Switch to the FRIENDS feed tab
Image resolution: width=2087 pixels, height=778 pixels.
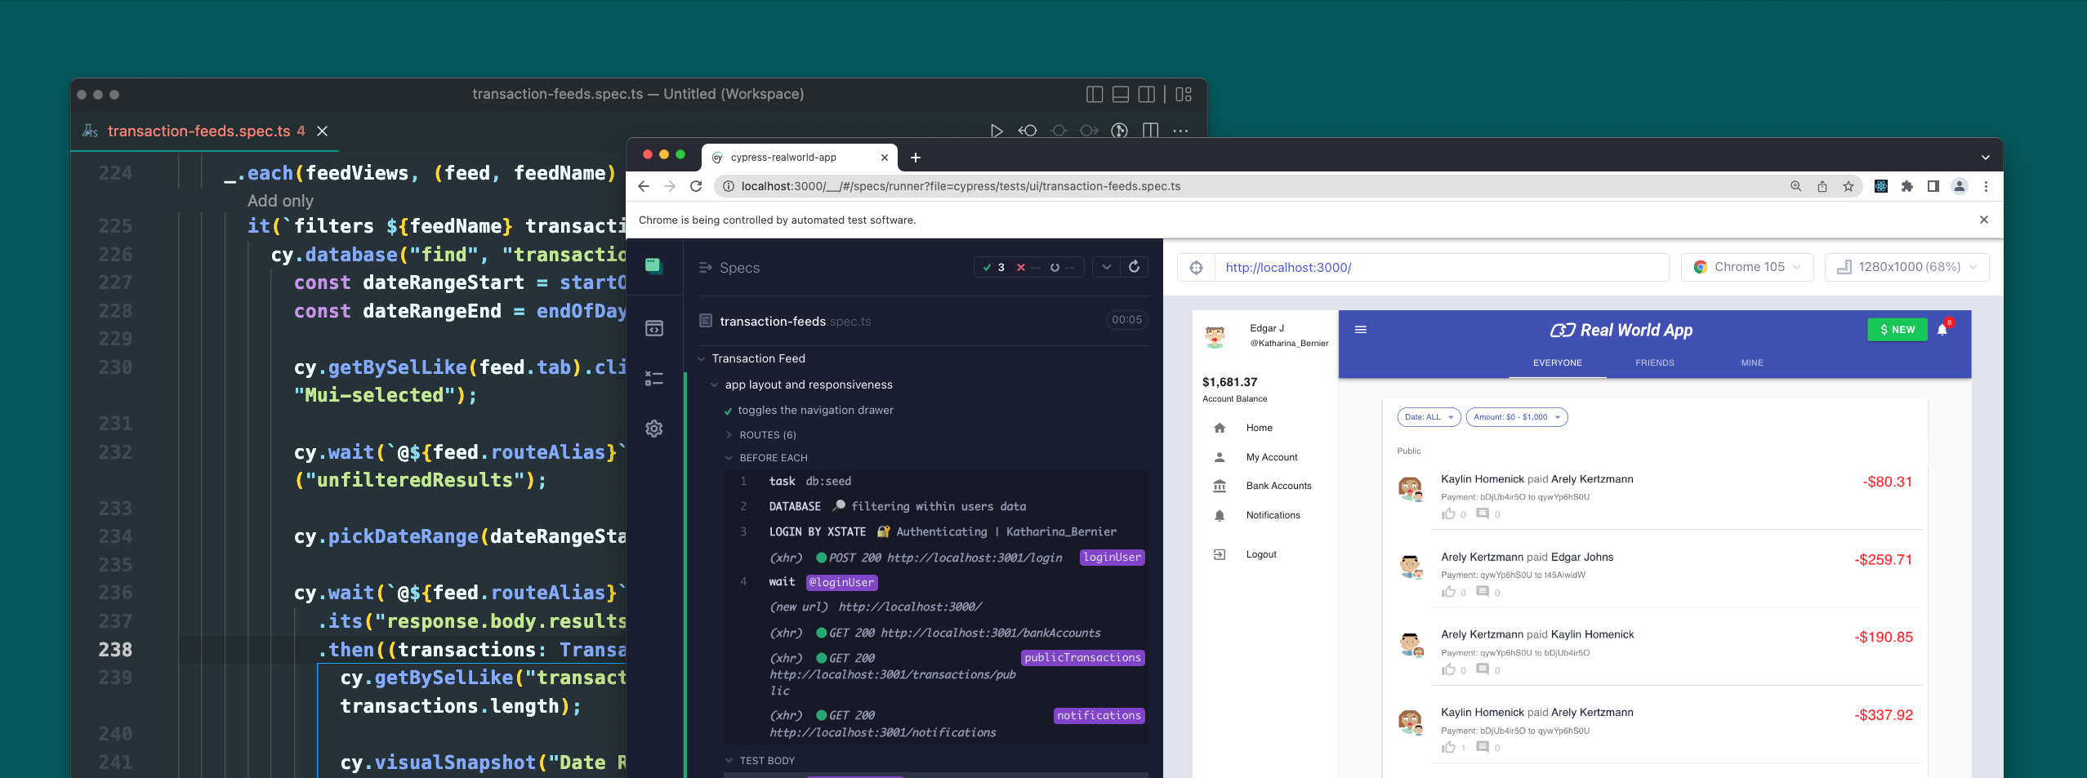(x=1653, y=362)
